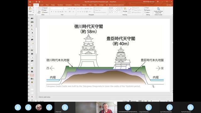Expand the Replace dropdown arrow
This screenshot has height=113, width=201.
(151, 10)
